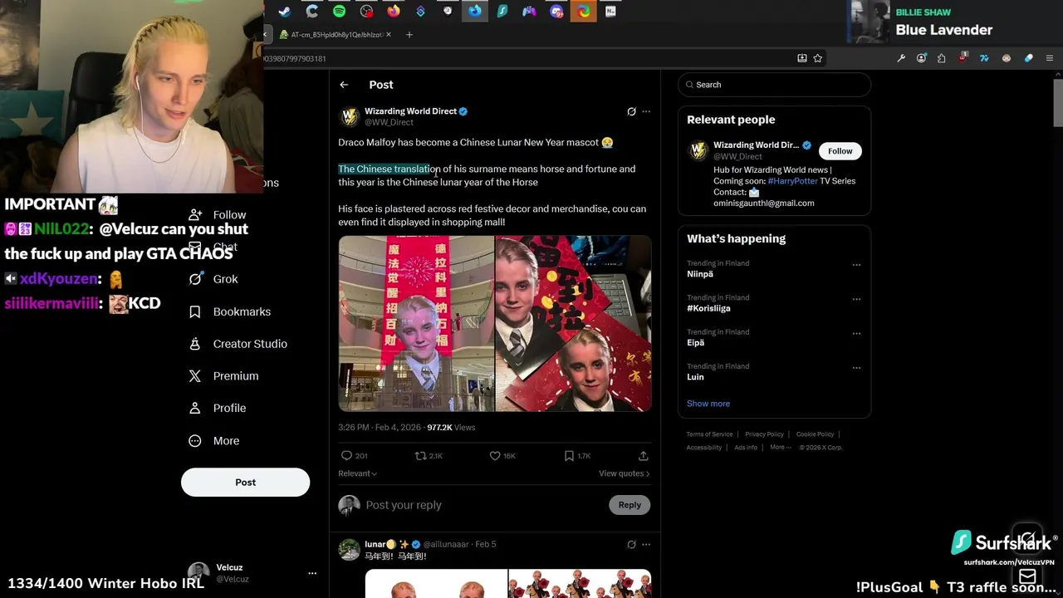Open Wizarding World Direct avatar on post
The height and width of the screenshot is (598, 1063).
tap(350, 116)
